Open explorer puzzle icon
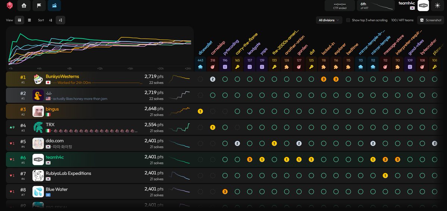Viewport: 447px width, 211px height. [336, 67]
